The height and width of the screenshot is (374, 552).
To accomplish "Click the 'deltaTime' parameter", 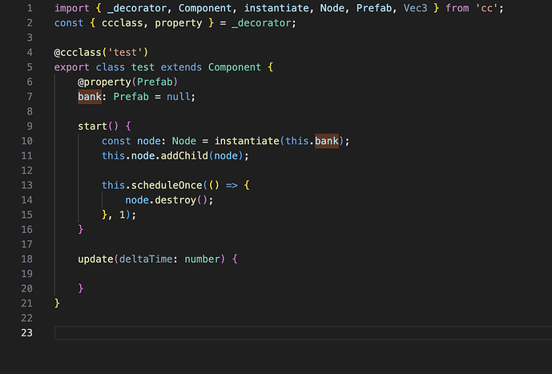I will click(146, 259).
